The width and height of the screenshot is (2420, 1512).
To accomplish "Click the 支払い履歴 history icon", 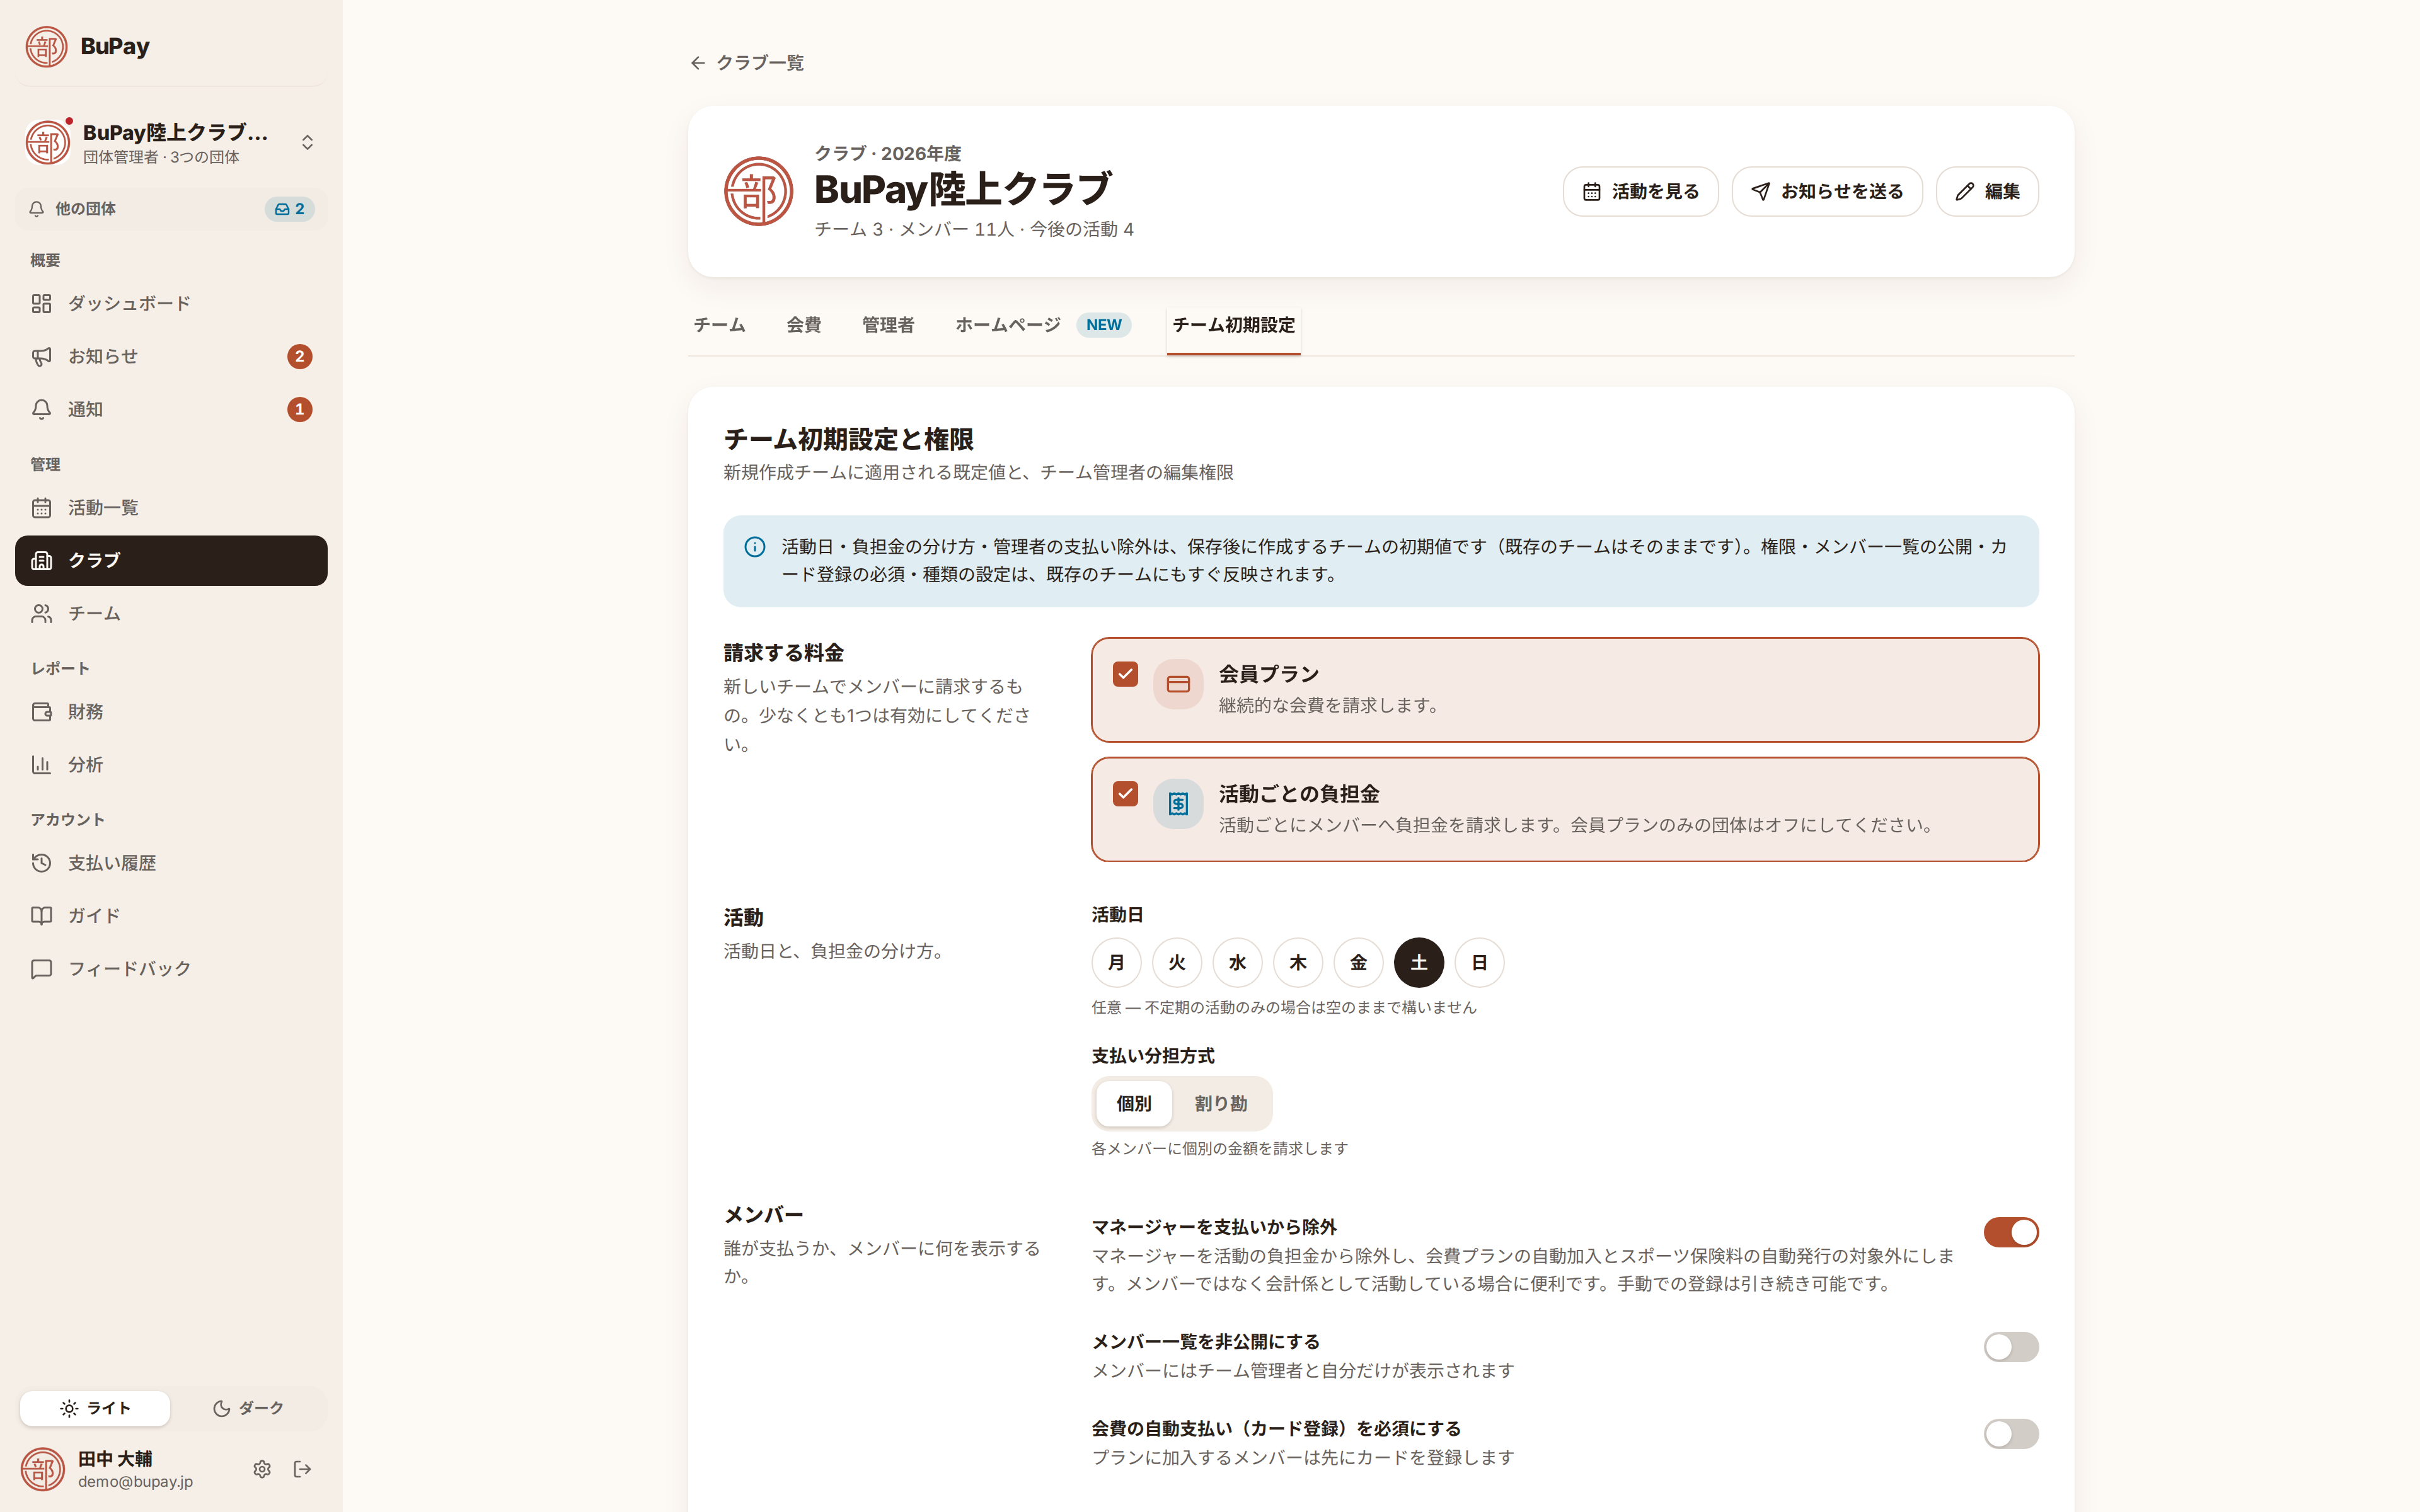I will point(41,863).
